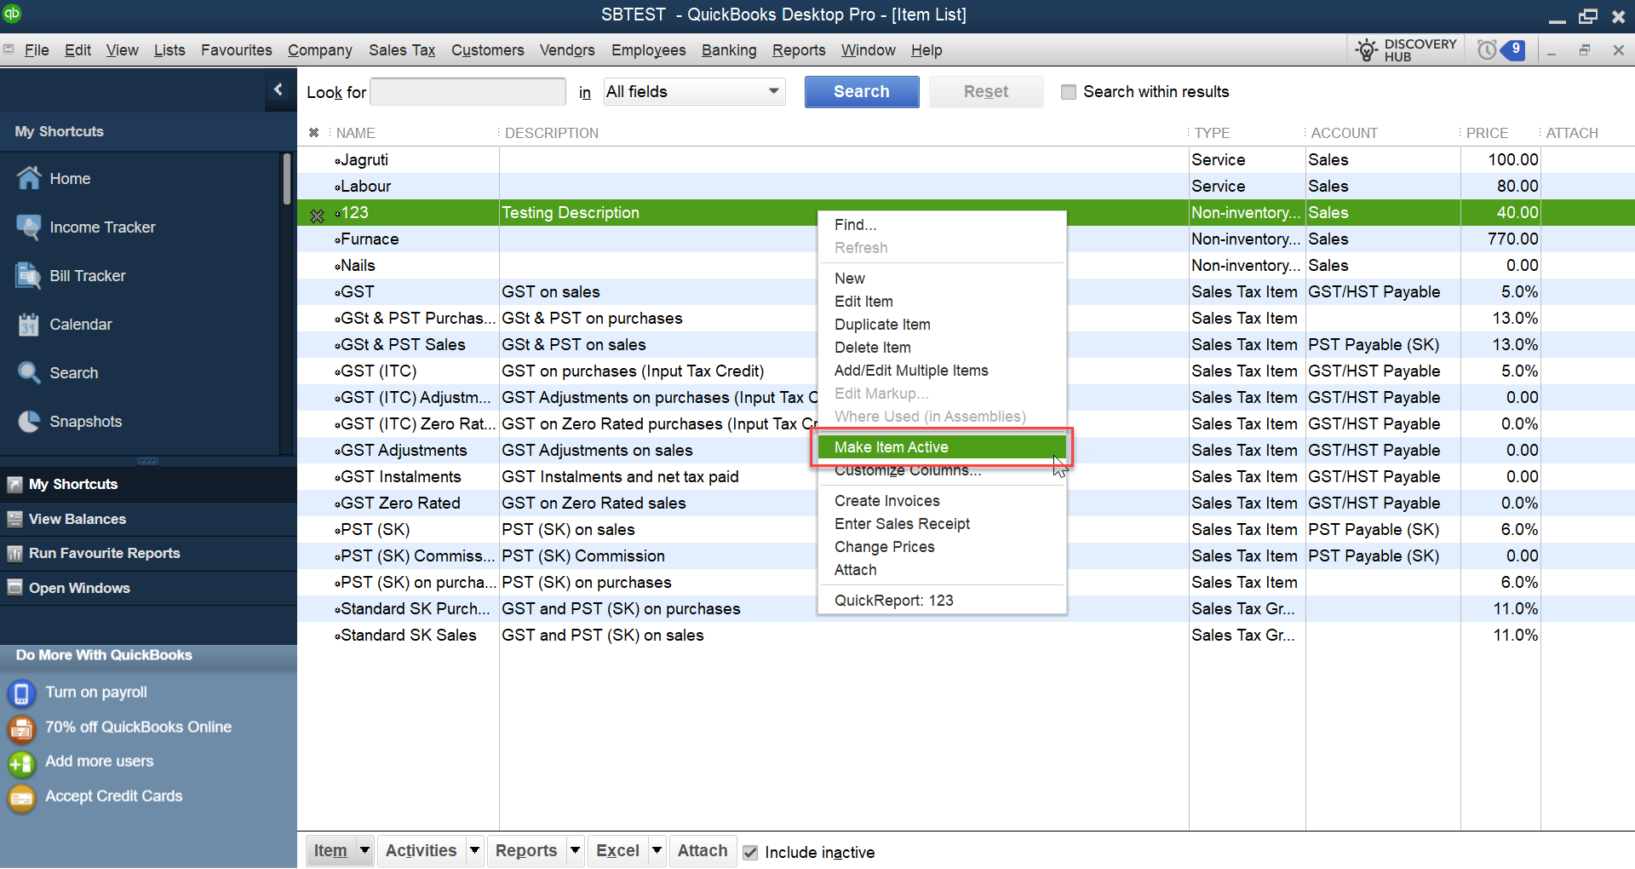The width and height of the screenshot is (1635, 869).
Task: Select the GST Zero Rated item
Action: click(x=966, y=503)
